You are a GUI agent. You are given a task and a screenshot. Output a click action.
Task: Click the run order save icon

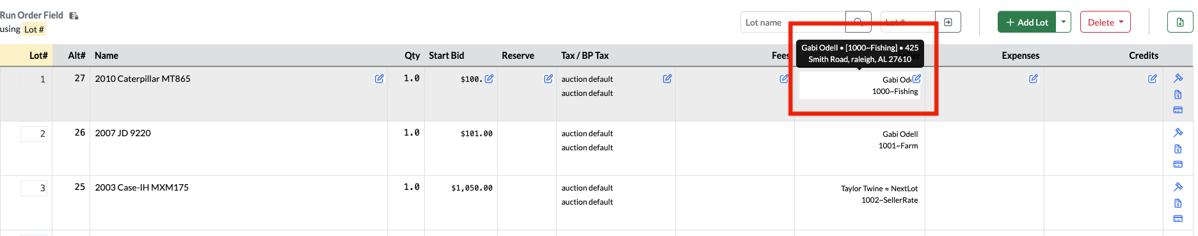click(x=74, y=15)
